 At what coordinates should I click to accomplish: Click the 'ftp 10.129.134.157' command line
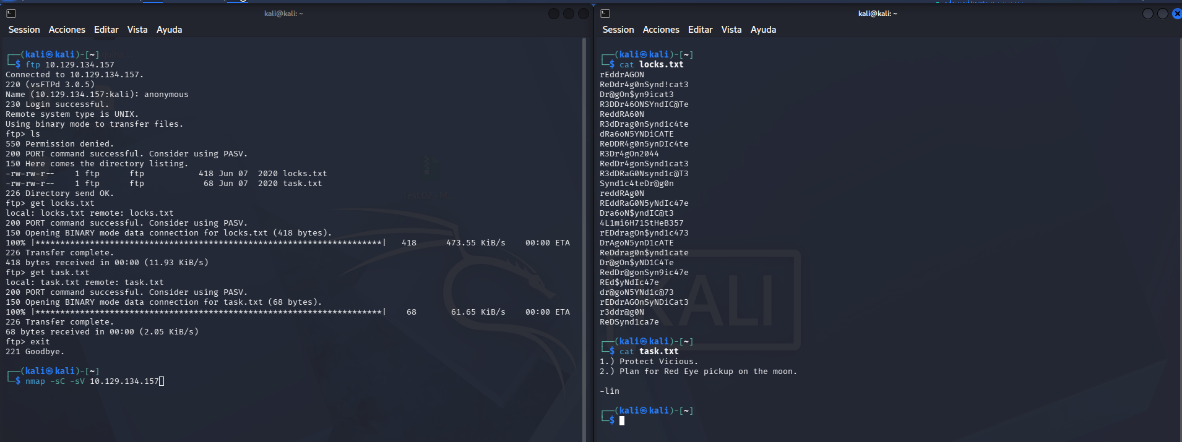(70, 65)
